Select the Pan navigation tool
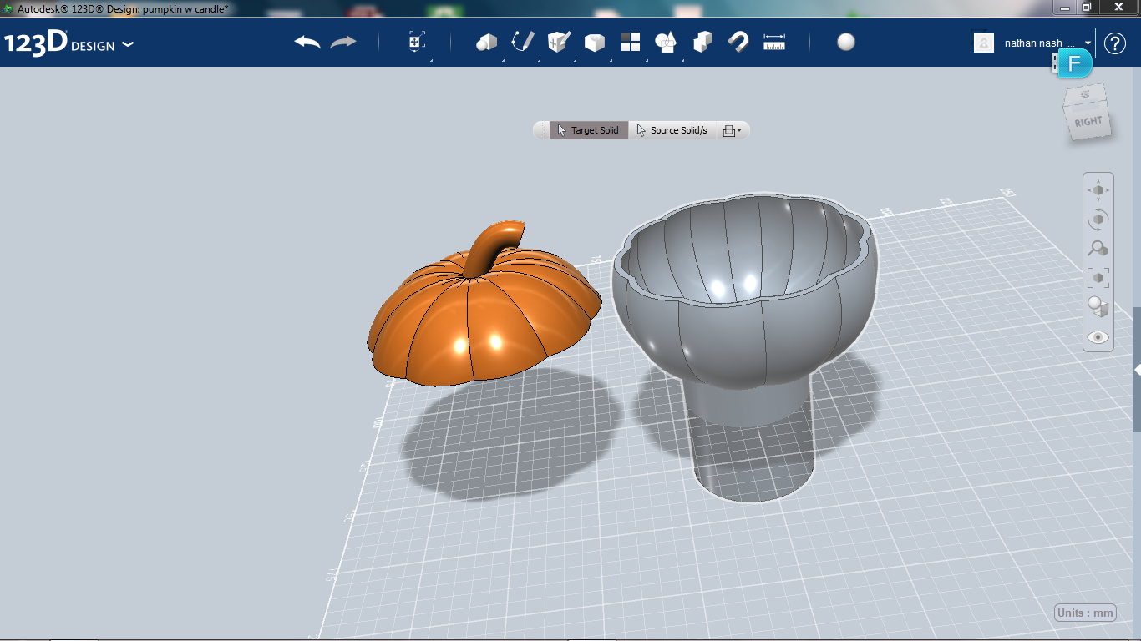 (x=1098, y=190)
